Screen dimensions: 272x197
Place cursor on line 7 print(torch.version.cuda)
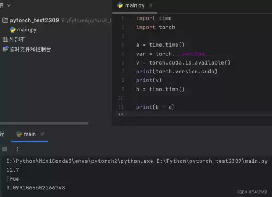coord(176,72)
